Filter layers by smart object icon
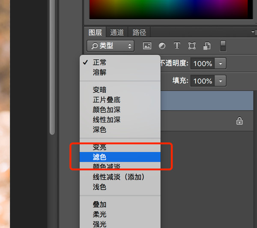 (207, 46)
